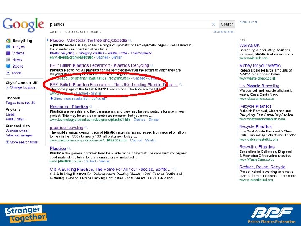Switch to Wonder wheel view
The height and width of the screenshot is (226, 301).
(17, 131)
